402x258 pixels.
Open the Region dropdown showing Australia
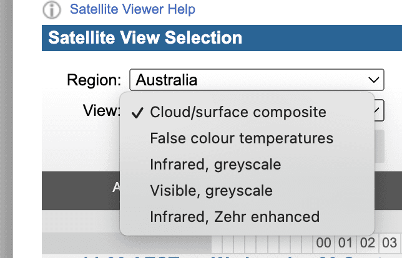pos(257,80)
